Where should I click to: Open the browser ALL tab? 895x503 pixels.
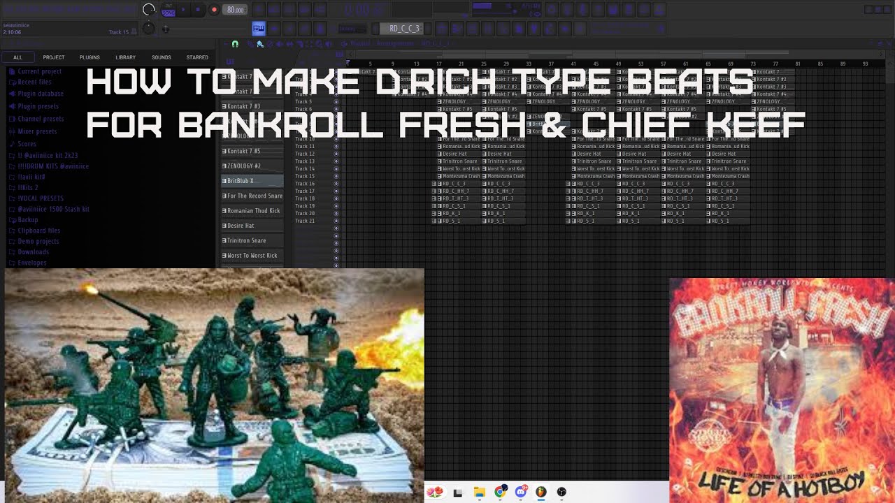[17, 57]
